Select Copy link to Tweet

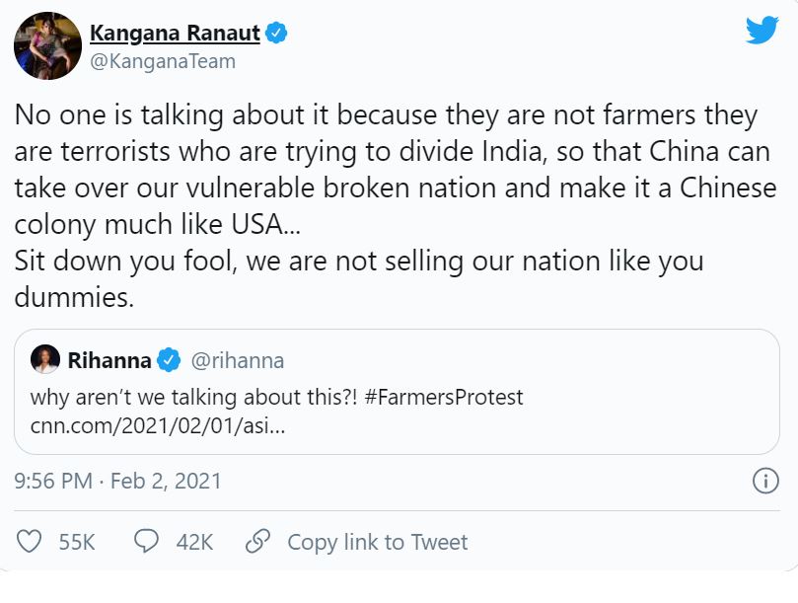coord(377,542)
